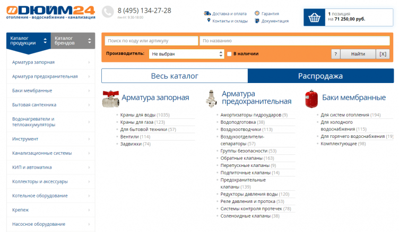This screenshot has width=399, height=232.
Task: Open 'Котельное оборудование' menu item
Action: click(40, 196)
